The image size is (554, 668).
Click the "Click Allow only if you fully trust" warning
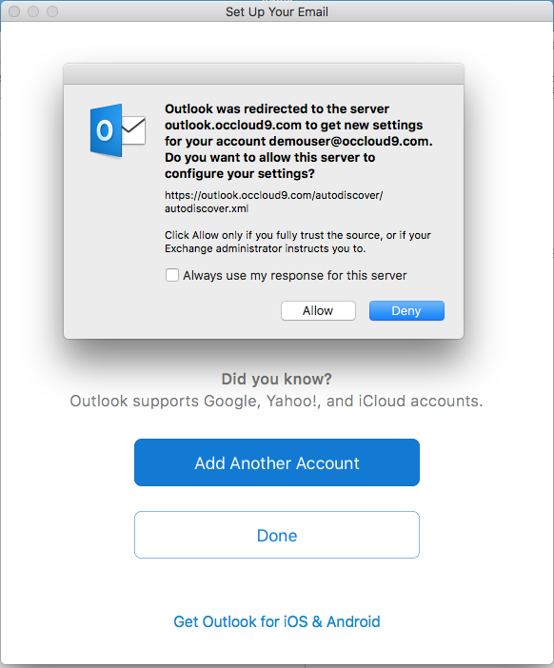click(297, 242)
